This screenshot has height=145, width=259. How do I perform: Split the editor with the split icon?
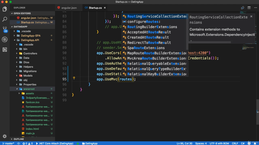point(249,8)
